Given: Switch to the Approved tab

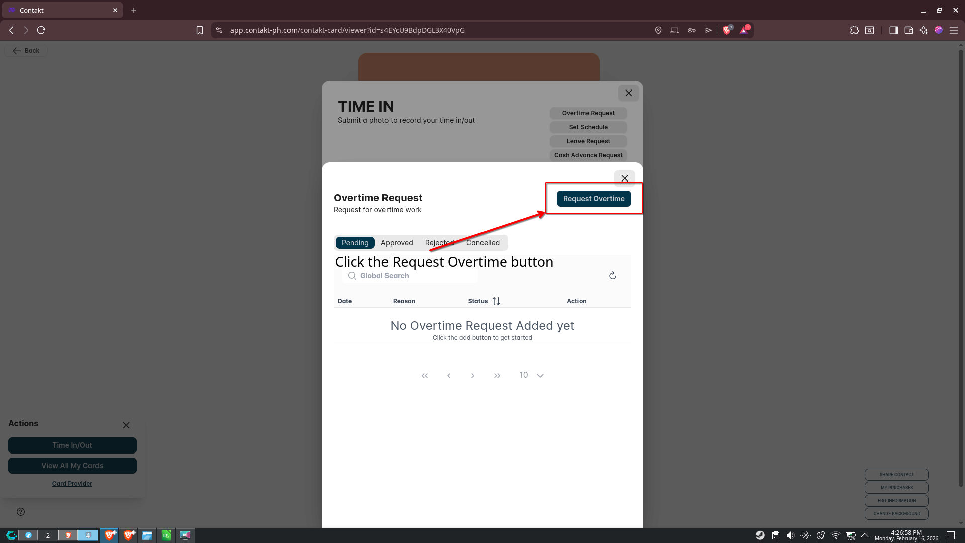Looking at the screenshot, I should pos(397,243).
